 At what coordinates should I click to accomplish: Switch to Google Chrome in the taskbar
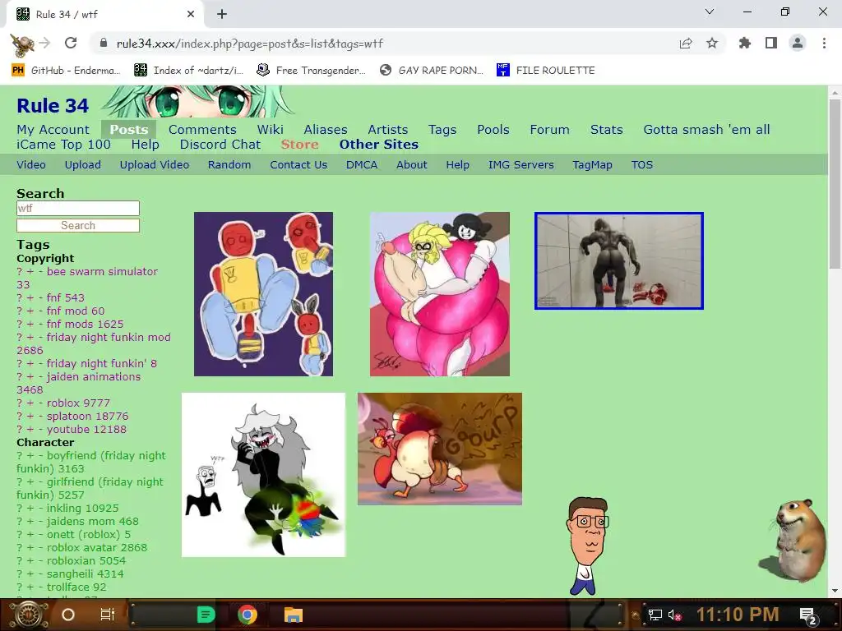(x=248, y=615)
